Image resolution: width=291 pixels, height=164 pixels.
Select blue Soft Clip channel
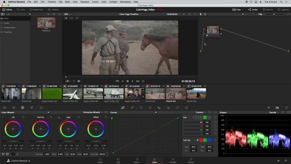[x=209, y=140]
